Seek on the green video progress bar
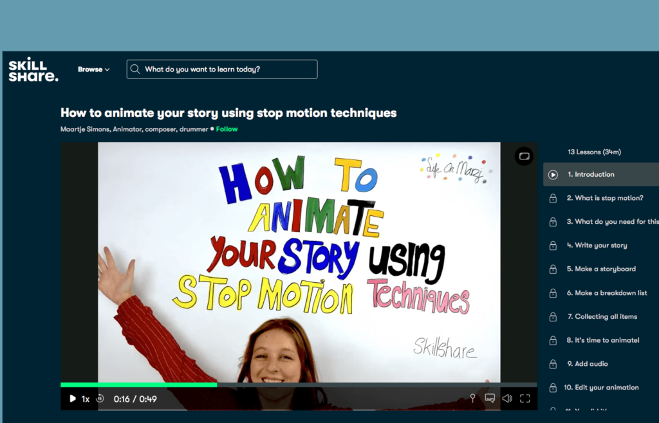Viewport: 659px width, 423px height. [x=299, y=384]
